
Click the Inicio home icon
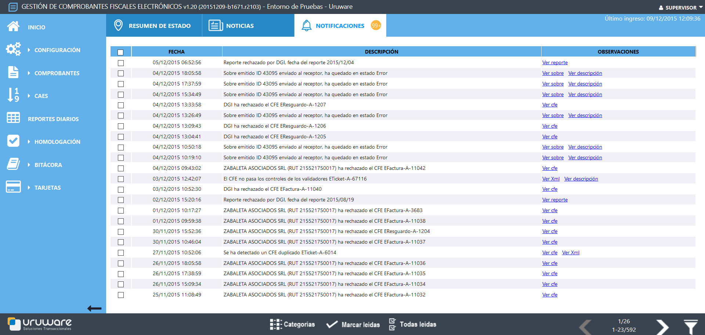click(x=13, y=27)
